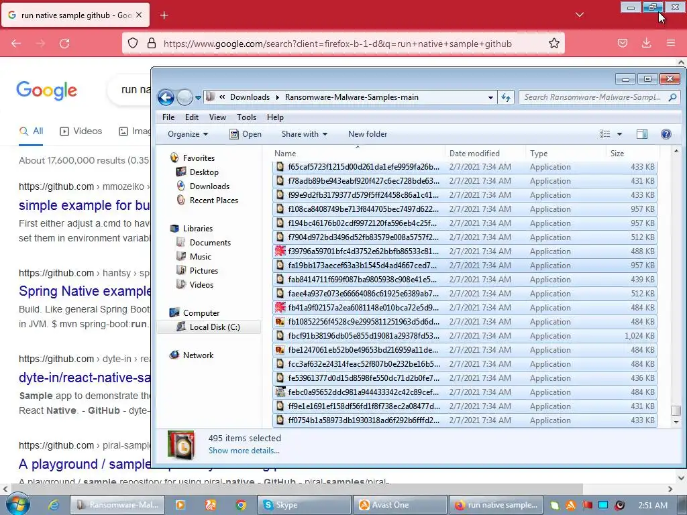Click Show more details link
Viewport: 687px width, 515px height.
[244, 450]
